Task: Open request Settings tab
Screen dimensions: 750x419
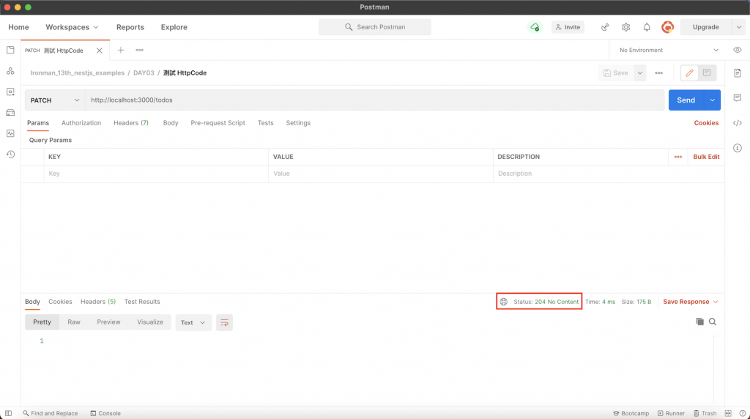Action: click(x=298, y=123)
